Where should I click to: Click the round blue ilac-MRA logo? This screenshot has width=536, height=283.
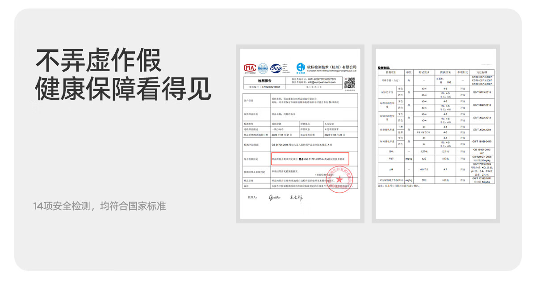pyautogui.click(x=263, y=68)
